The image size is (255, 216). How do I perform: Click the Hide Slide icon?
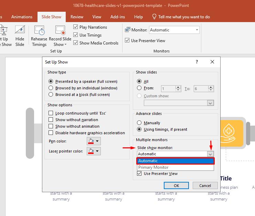click(x=20, y=30)
